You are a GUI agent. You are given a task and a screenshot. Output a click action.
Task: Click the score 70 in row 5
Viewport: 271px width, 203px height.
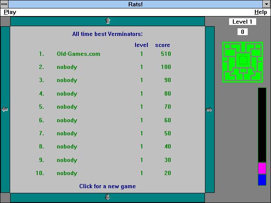(x=168, y=107)
